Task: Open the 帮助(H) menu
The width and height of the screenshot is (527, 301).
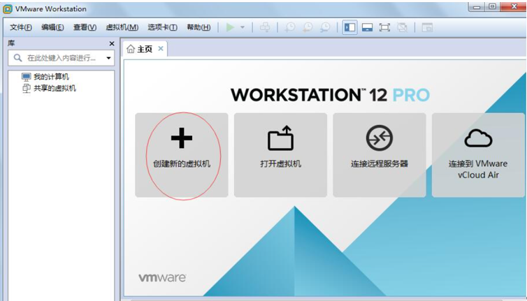Action: coord(198,27)
